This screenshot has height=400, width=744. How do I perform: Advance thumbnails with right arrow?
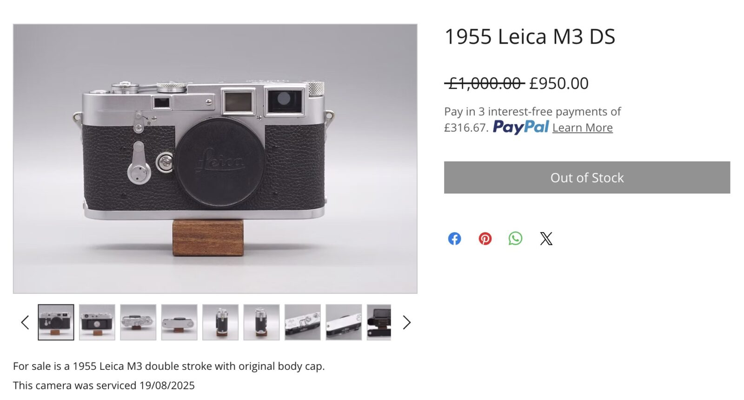(x=406, y=323)
